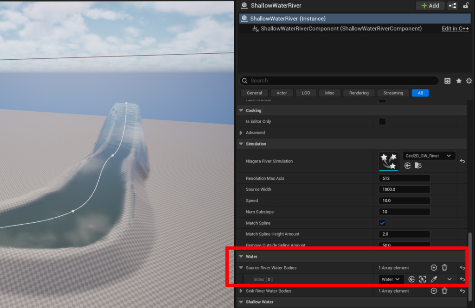Open the property matrix table view icon
The image size is (475, 308).
447,81
